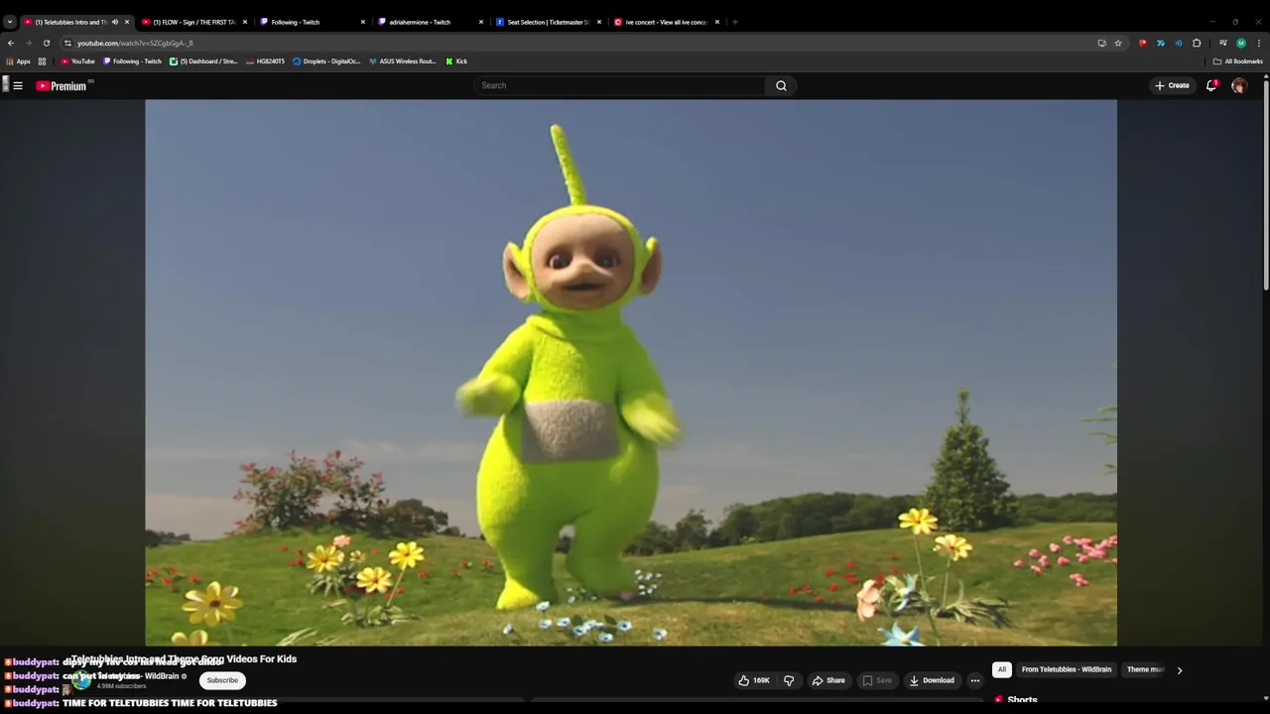Click the Subscribe button
This screenshot has width=1270, height=714.
[222, 680]
